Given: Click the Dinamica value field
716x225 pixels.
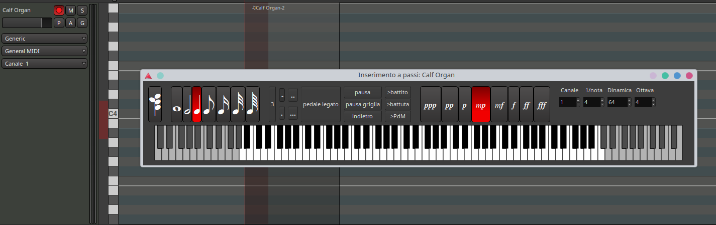Looking at the screenshot, I should 616,102.
